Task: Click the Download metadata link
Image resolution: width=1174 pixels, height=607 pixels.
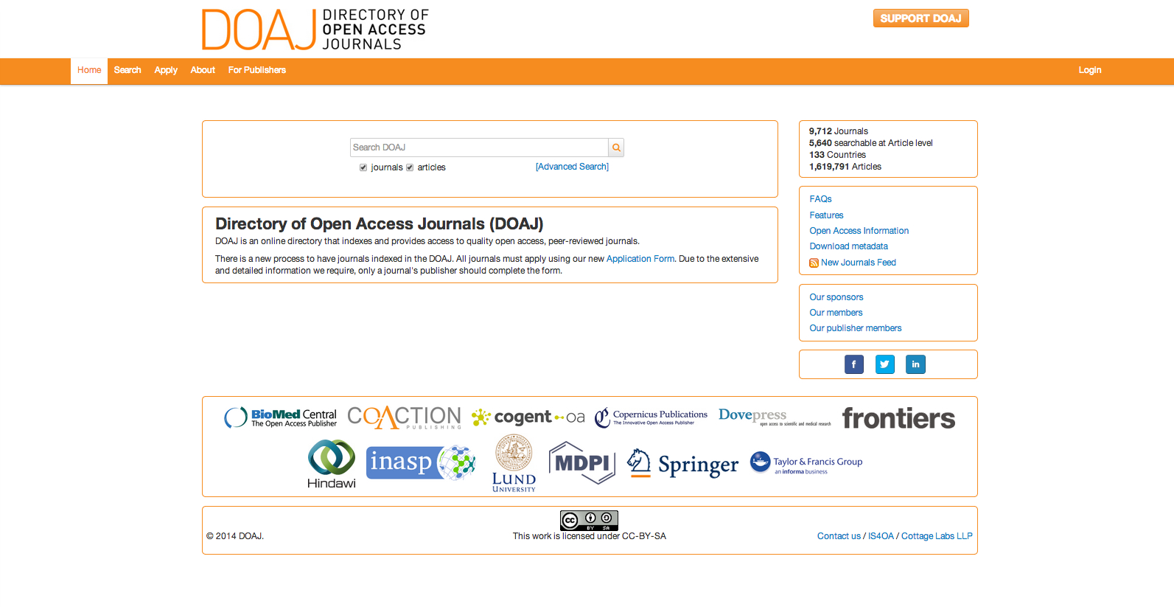Action: pyautogui.click(x=849, y=246)
